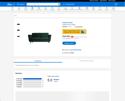The width and height of the screenshot is (125, 101).
Task: Open the CASA WOW DECO brand link
Action: (67, 23)
